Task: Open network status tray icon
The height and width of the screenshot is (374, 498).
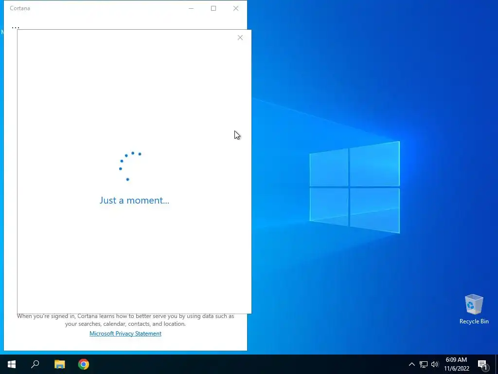Action: coord(424,364)
